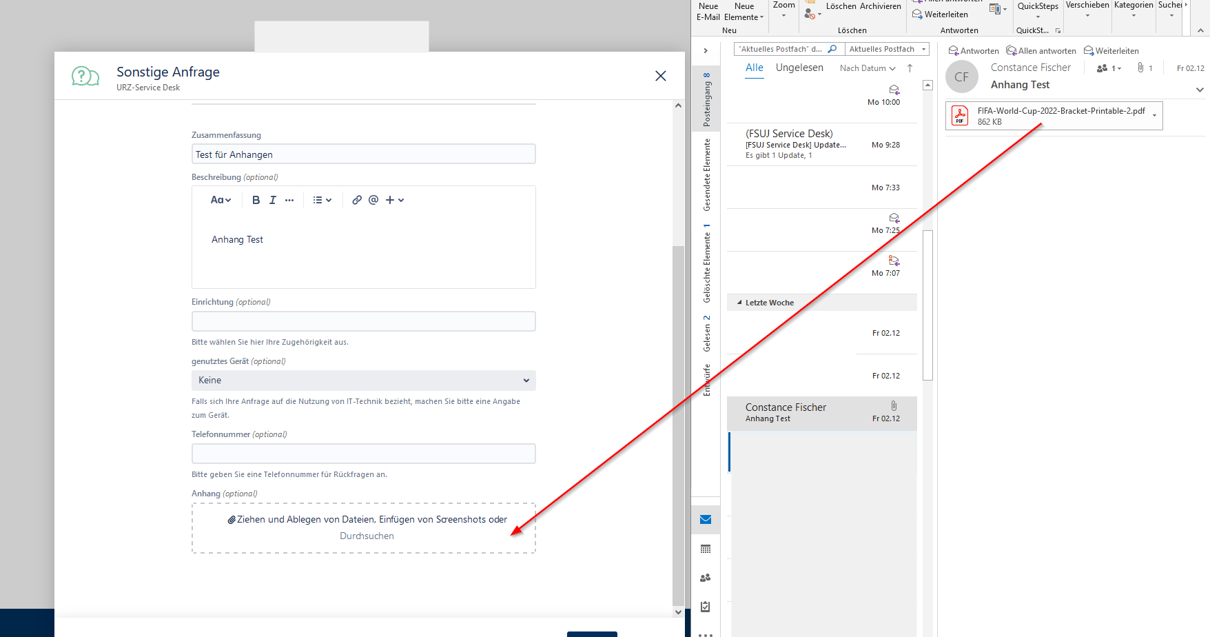Screen dimensions: 1210x637
Task: Select the Constance Fischer Anhang Test mail
Action: pos(822,413)
